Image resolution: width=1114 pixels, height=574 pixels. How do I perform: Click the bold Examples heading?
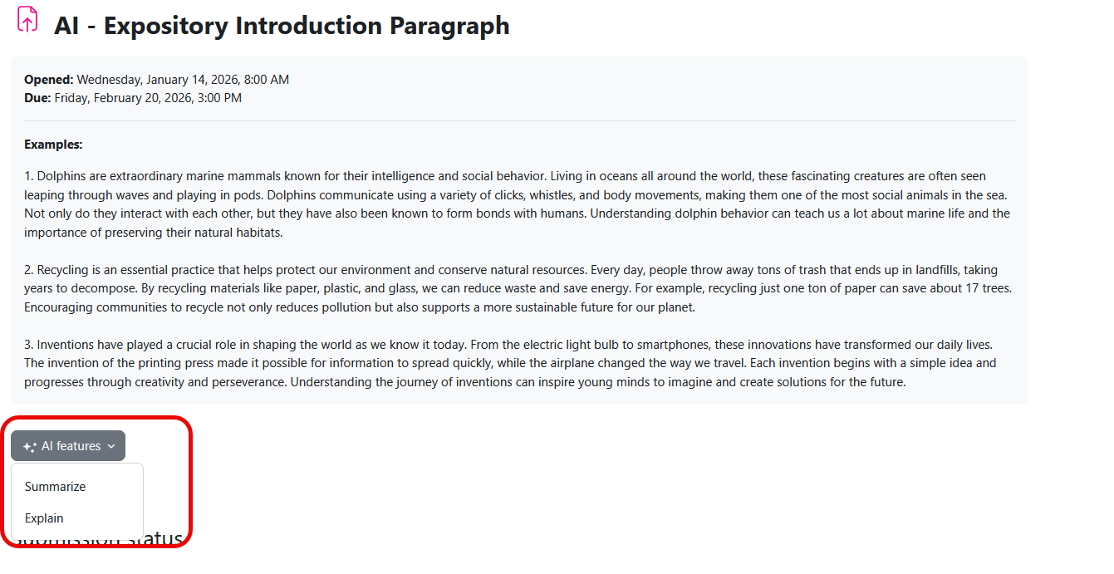click(53, 145)
